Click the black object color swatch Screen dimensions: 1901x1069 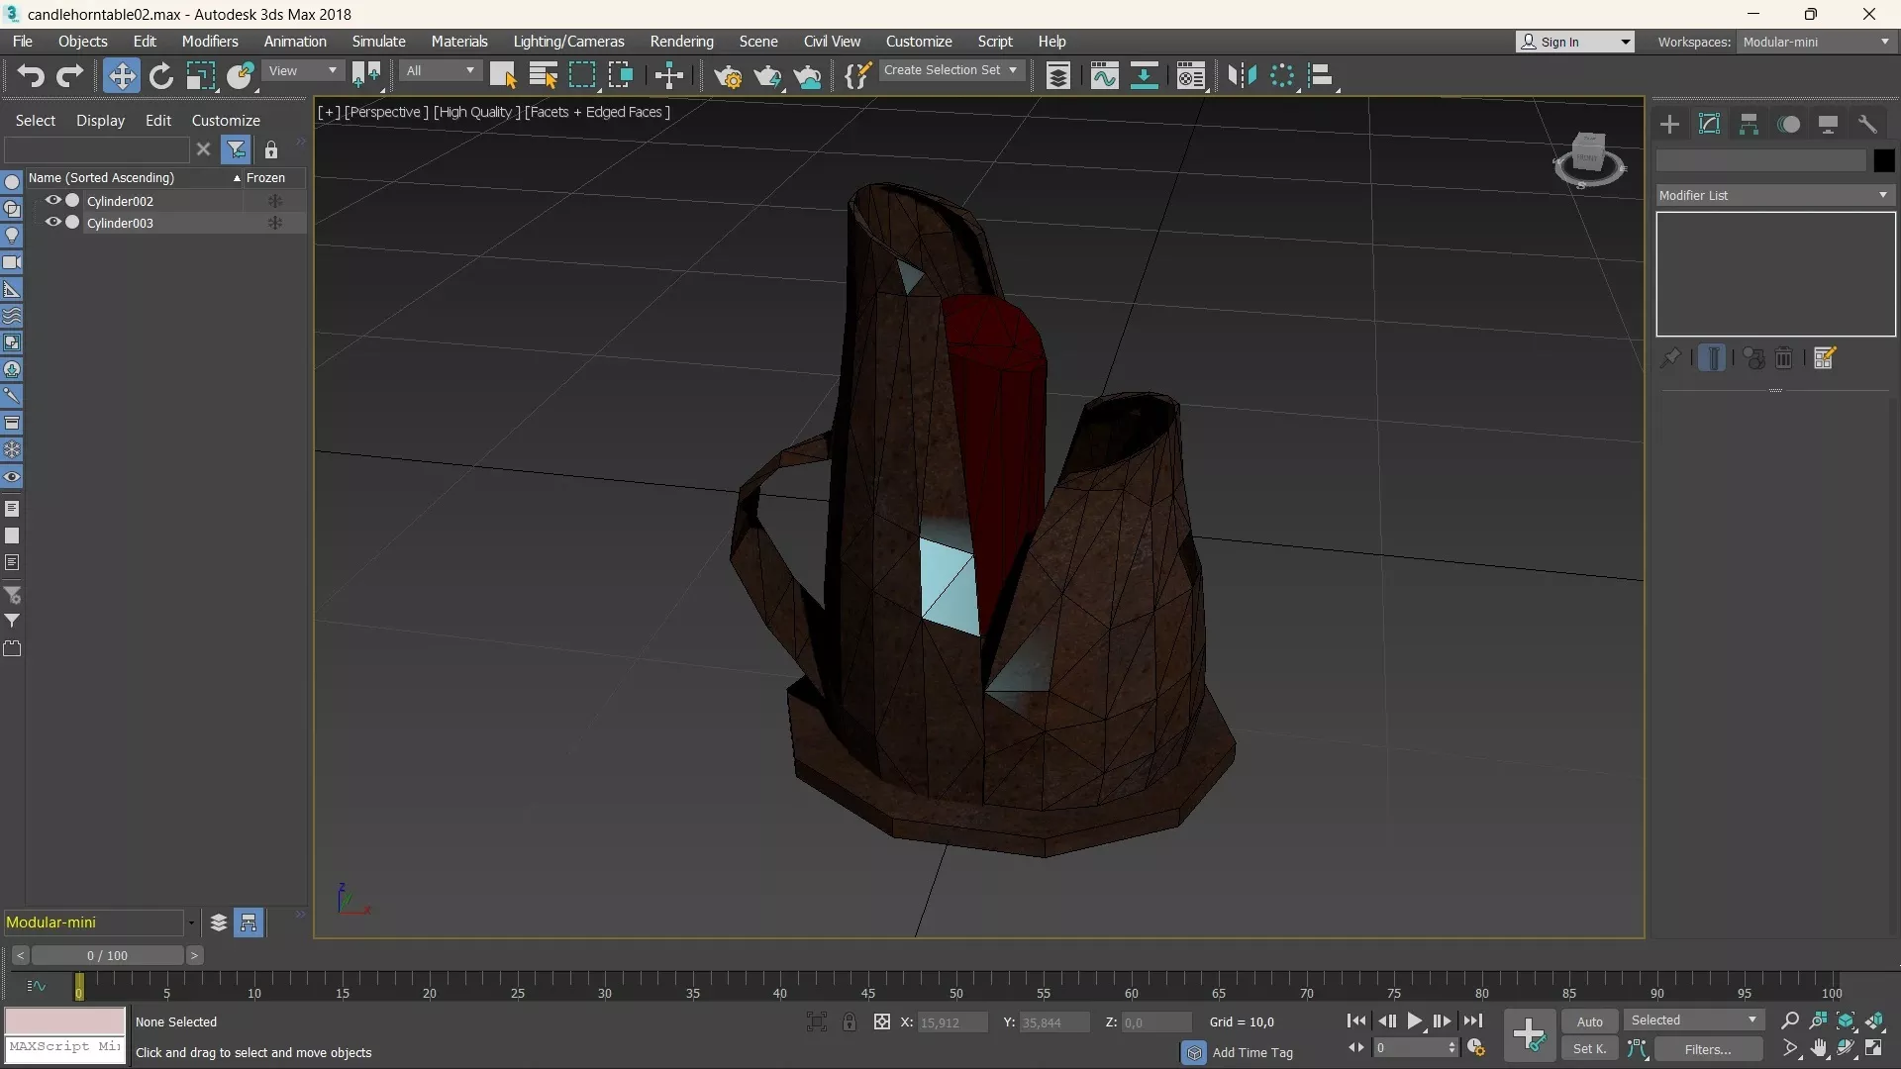tap(1883, 160)
